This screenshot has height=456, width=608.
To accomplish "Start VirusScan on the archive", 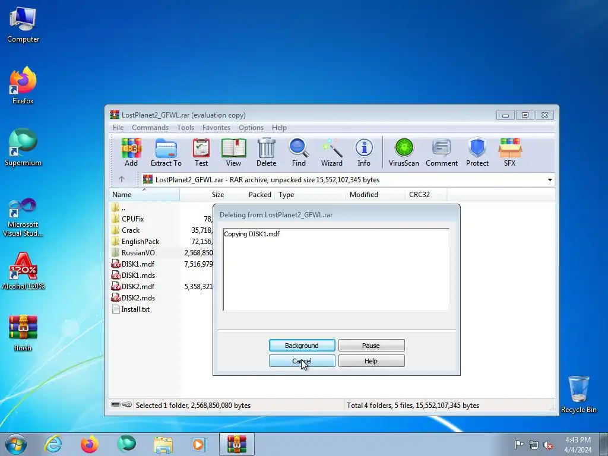I will click(x=404, y=152).
